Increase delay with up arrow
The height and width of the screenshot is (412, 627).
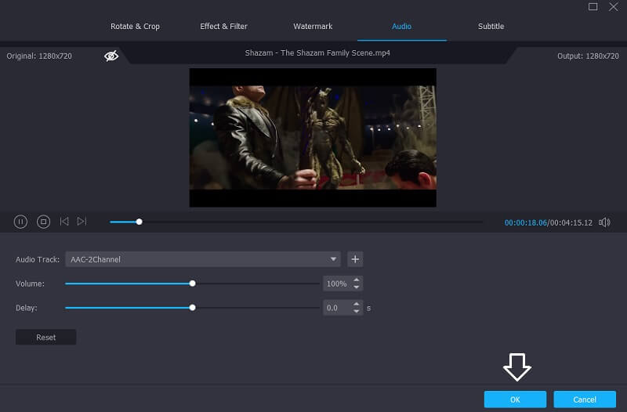[x=357, y=304]
